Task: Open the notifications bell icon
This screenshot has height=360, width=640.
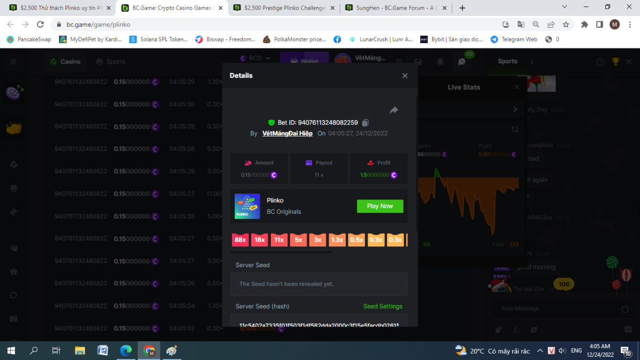Action: (x=440, y=61)
